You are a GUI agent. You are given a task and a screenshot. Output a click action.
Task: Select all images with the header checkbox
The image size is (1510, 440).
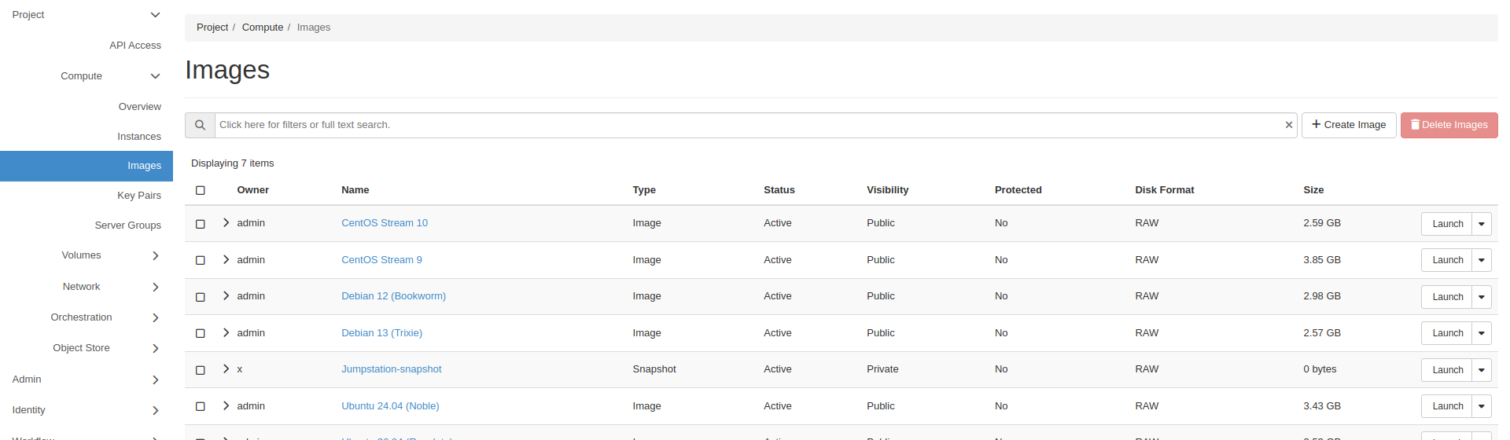(x=201, y=190)
